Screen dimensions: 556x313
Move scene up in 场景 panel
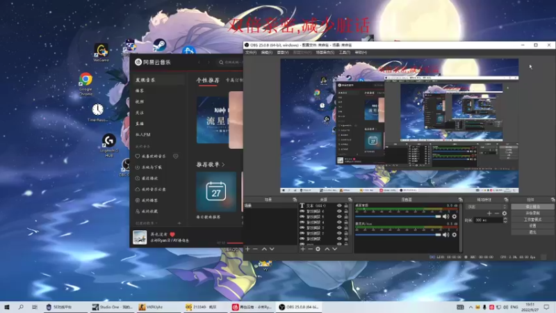[x=264, y=249]
